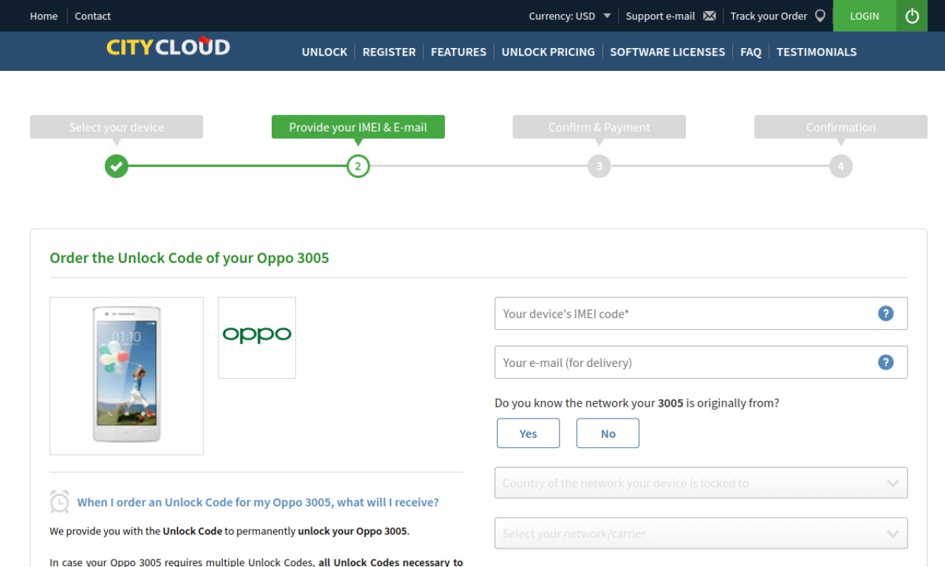
Task: Click the Support e-mail envelope icon
Action: [x=709, y=16]
